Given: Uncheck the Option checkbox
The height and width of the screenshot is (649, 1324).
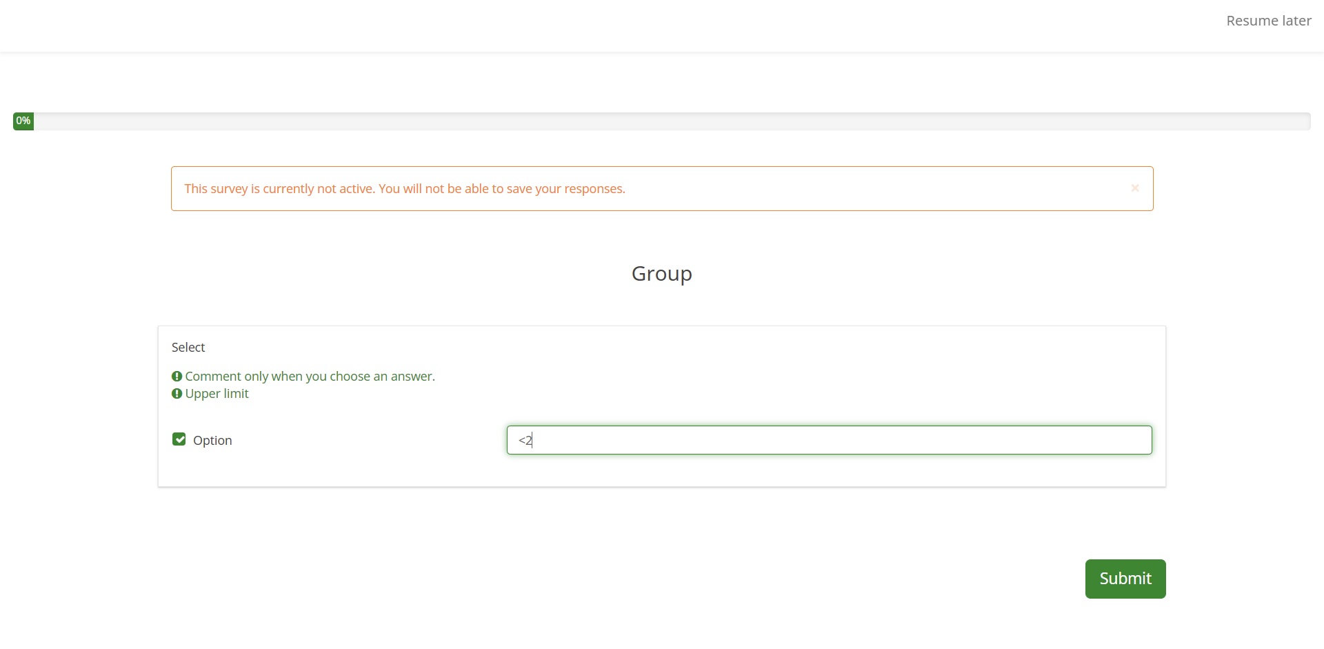Looking at the screenshot, I should click(x=179, y=440).
